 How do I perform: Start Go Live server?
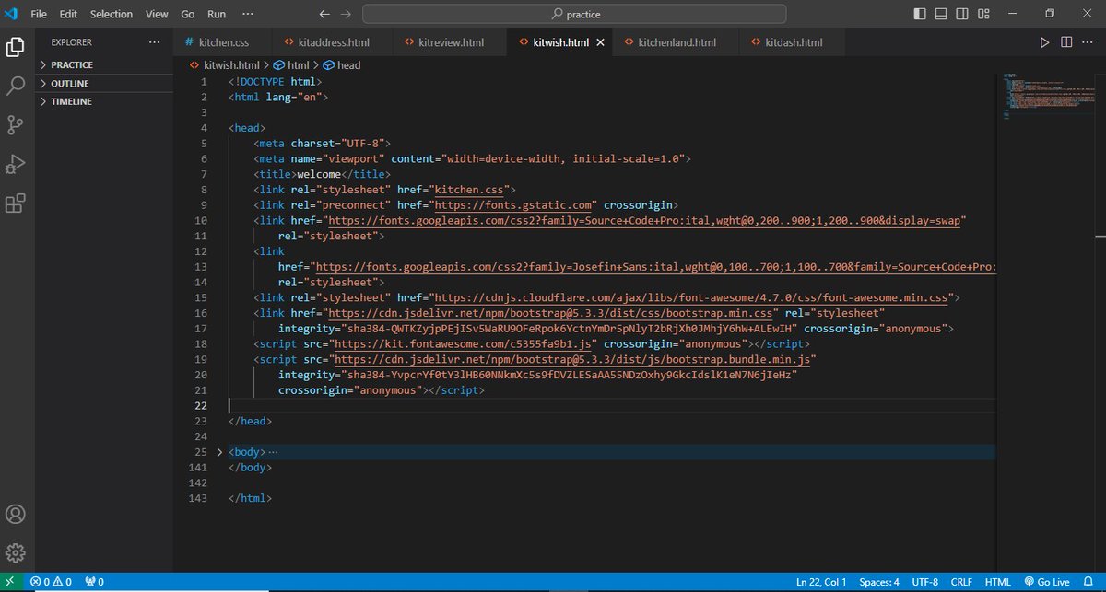pos(1046,582)
